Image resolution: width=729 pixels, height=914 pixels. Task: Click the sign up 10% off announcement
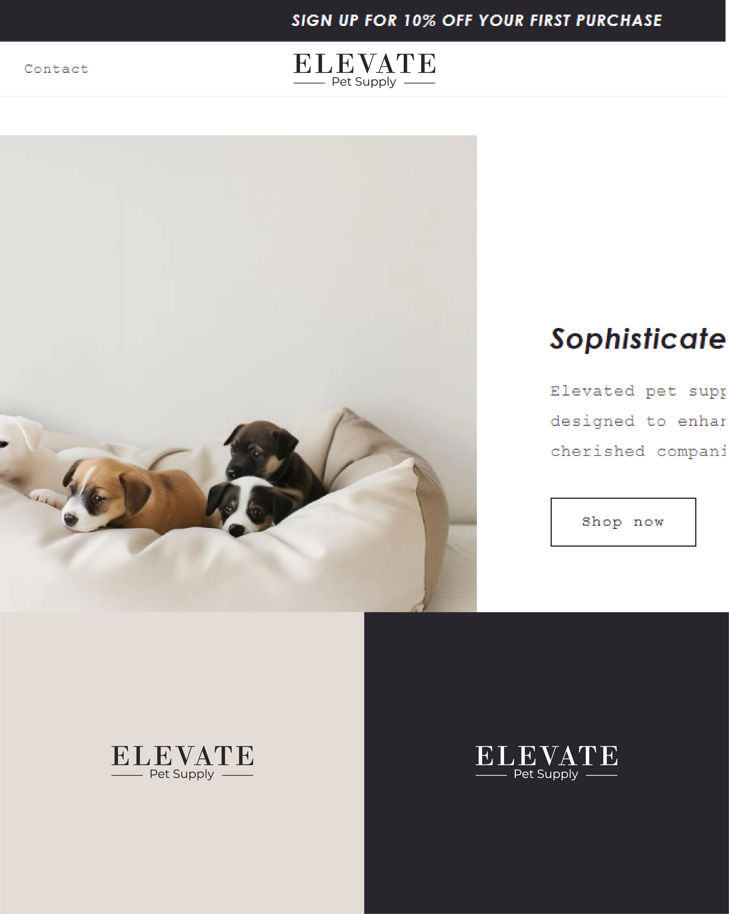tap(477, 20)
